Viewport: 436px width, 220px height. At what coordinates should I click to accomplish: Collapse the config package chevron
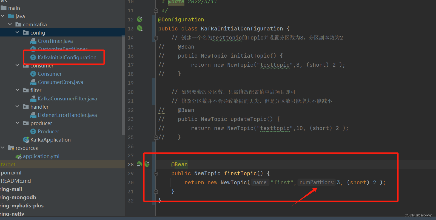pos(17,33)
